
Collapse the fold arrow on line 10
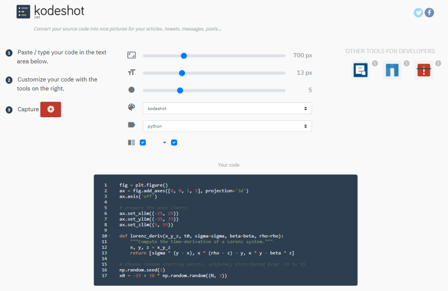click(109, 236)
